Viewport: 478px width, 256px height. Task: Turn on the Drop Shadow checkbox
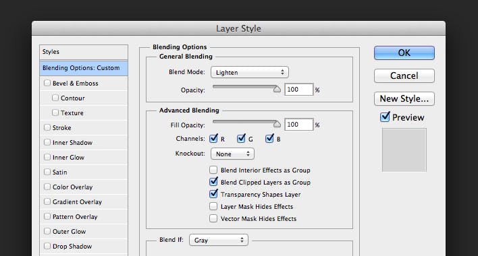[47, 246]
